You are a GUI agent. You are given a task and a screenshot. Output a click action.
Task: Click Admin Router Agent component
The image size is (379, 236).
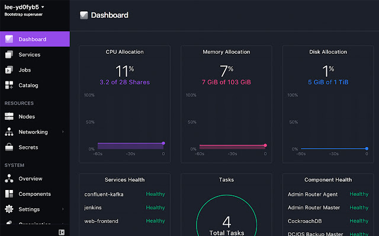pos(314,194)
